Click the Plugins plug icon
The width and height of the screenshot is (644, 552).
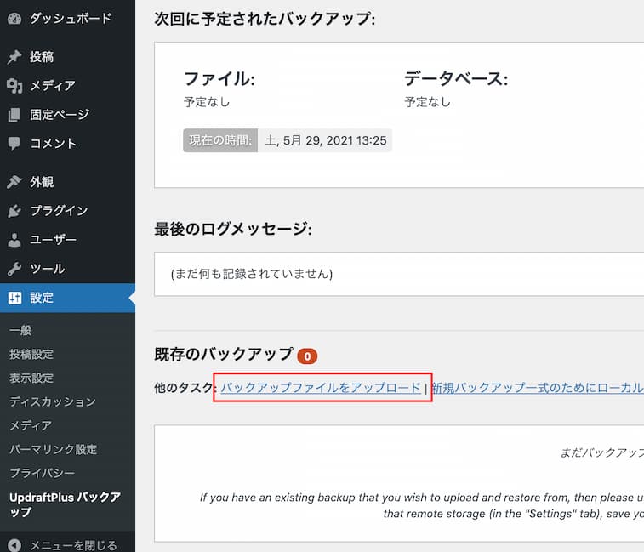tap(14, 211)
